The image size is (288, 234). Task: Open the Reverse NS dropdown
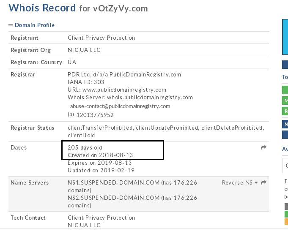point(240,182)
